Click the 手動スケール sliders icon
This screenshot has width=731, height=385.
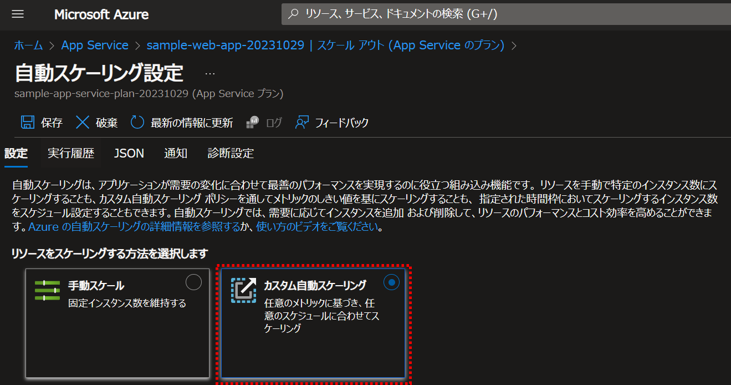tap(47, 288)
